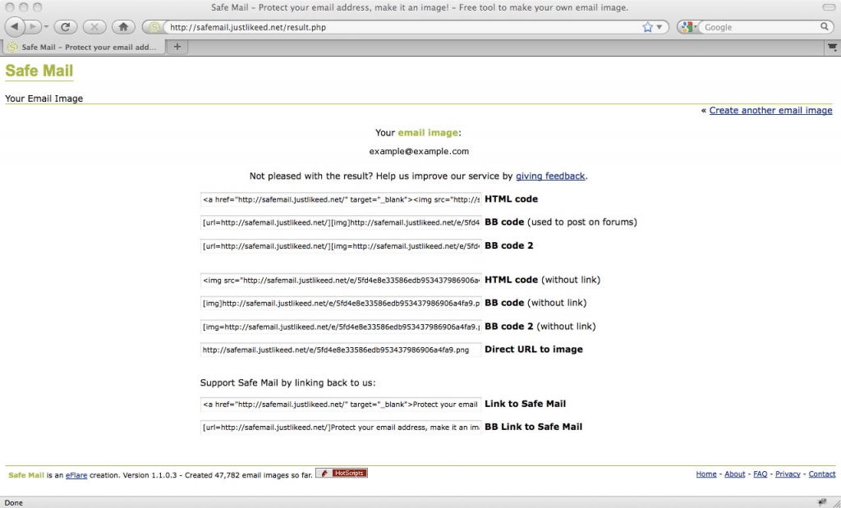The height and width of the screenshot is (508, 841).
Task: Go back with the browser Back arrow
Action: [x=15, y=27]
